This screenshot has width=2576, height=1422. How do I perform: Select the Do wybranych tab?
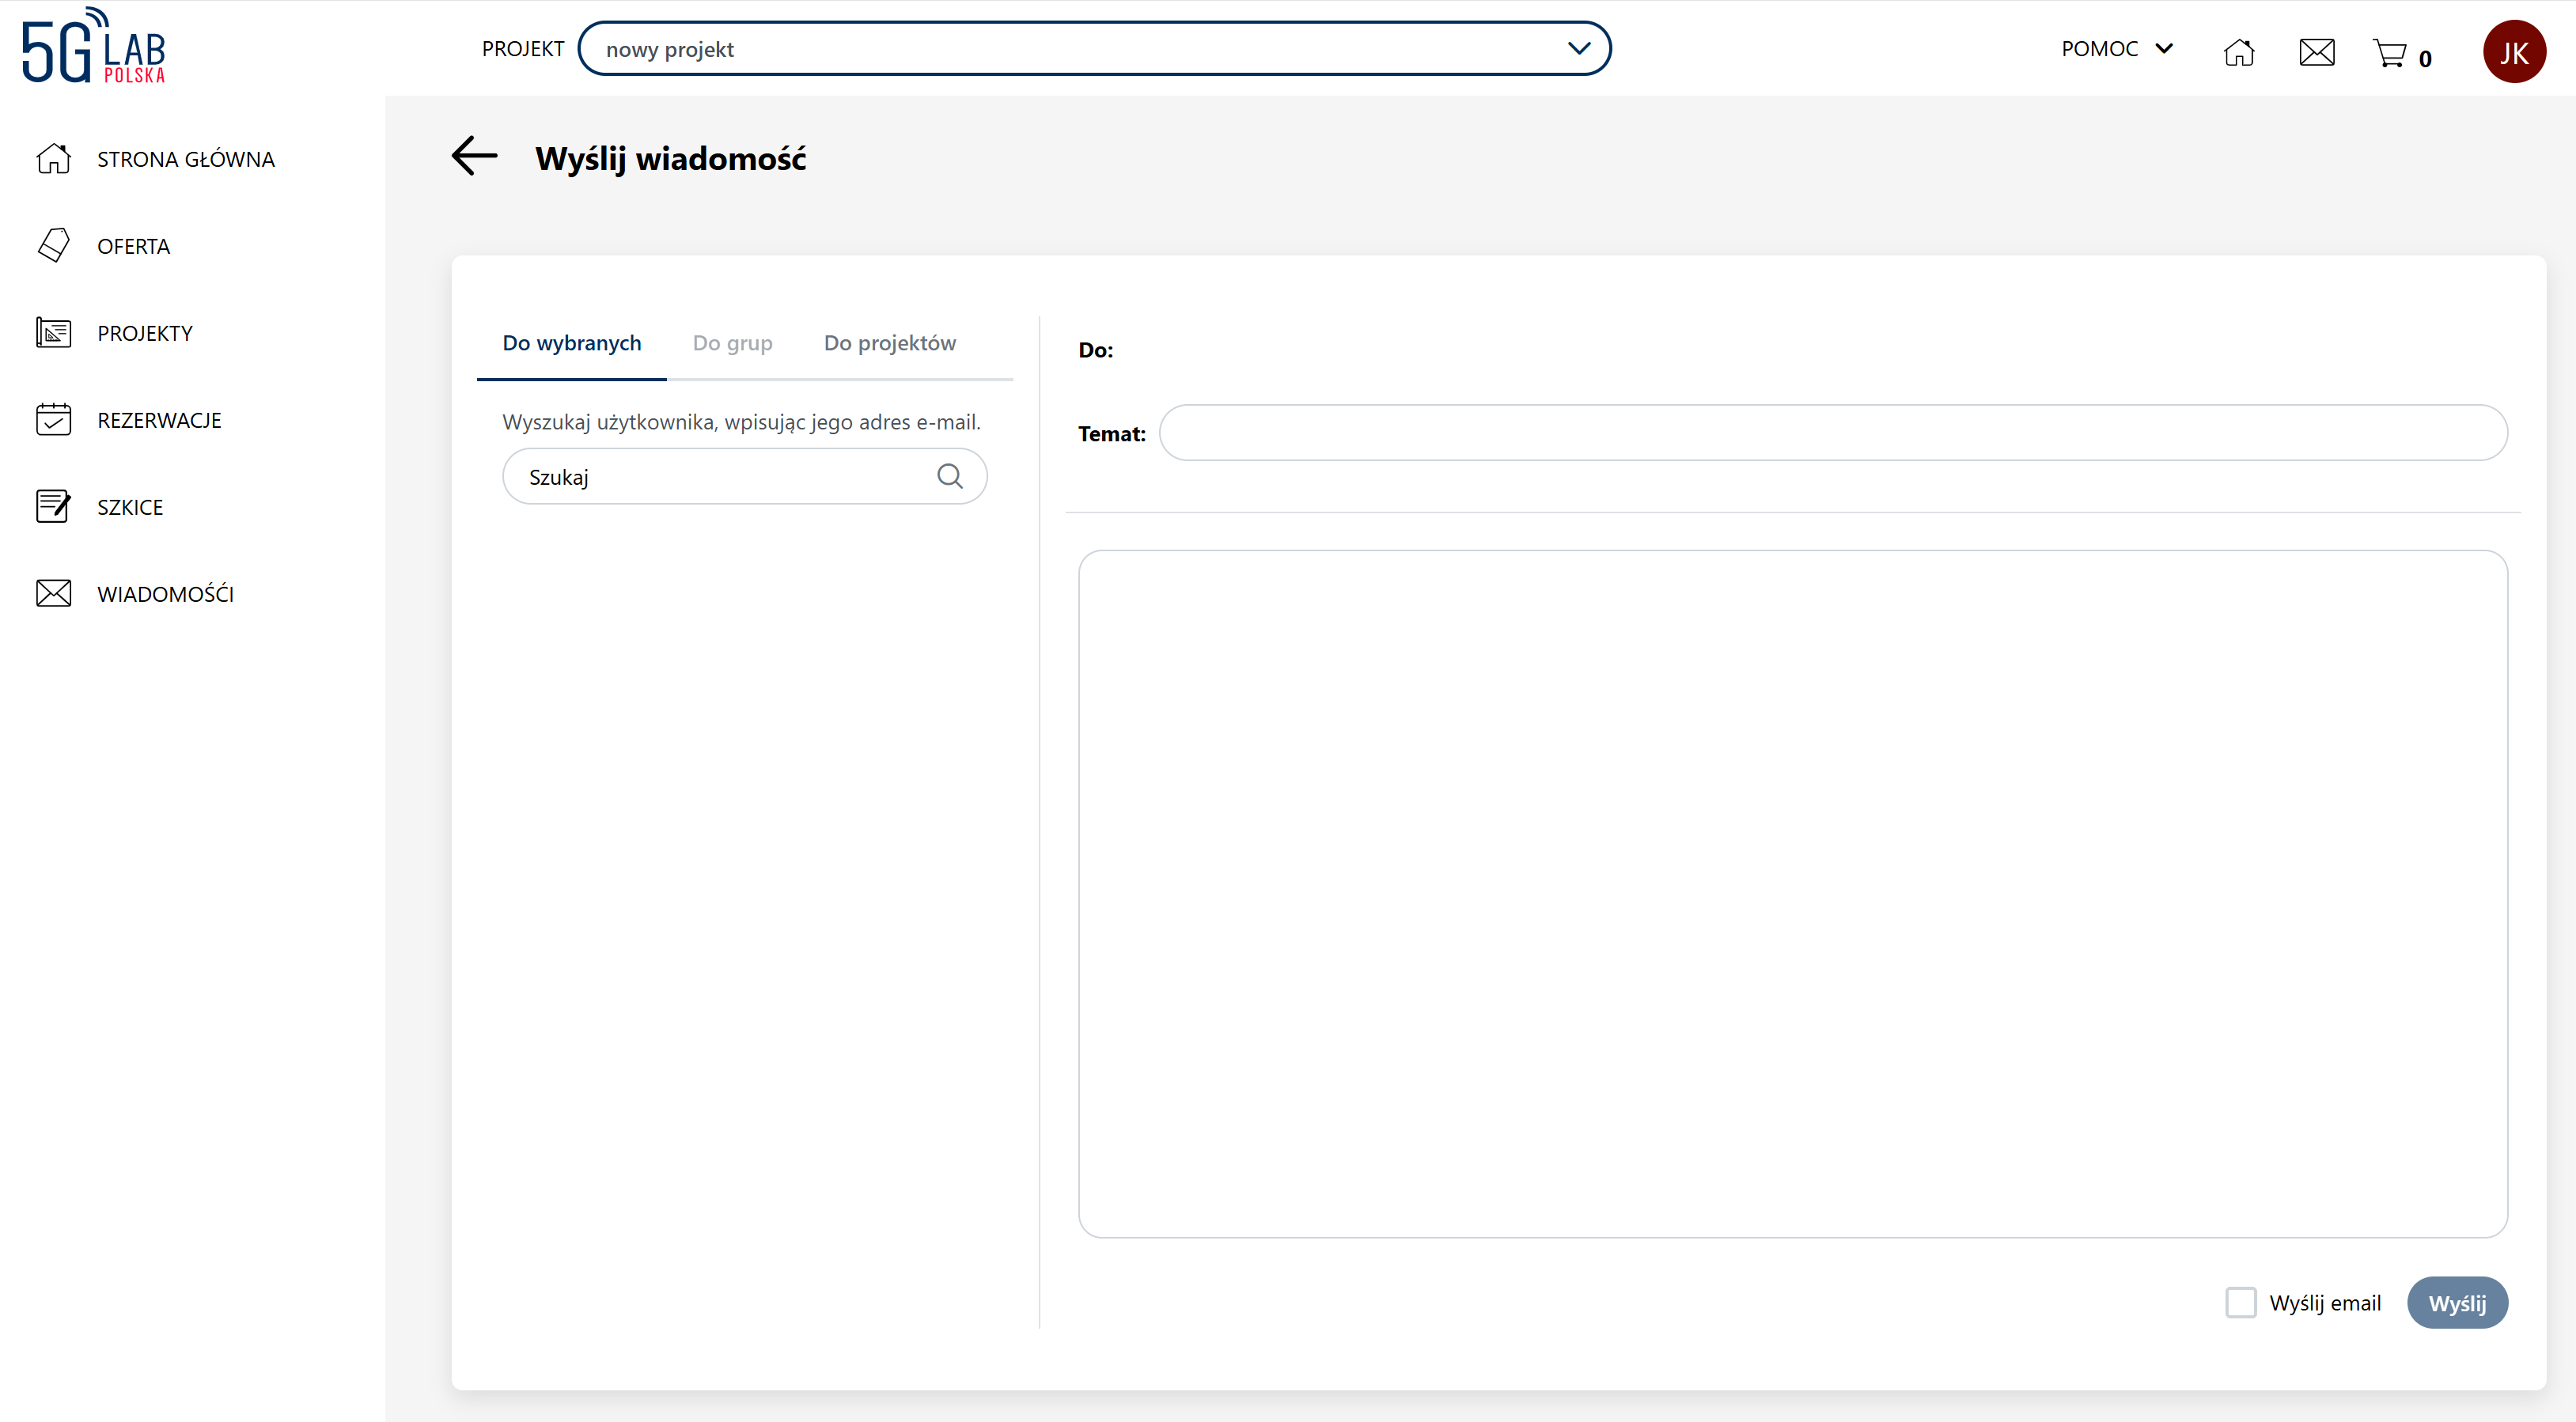click(x=571, y=343)
